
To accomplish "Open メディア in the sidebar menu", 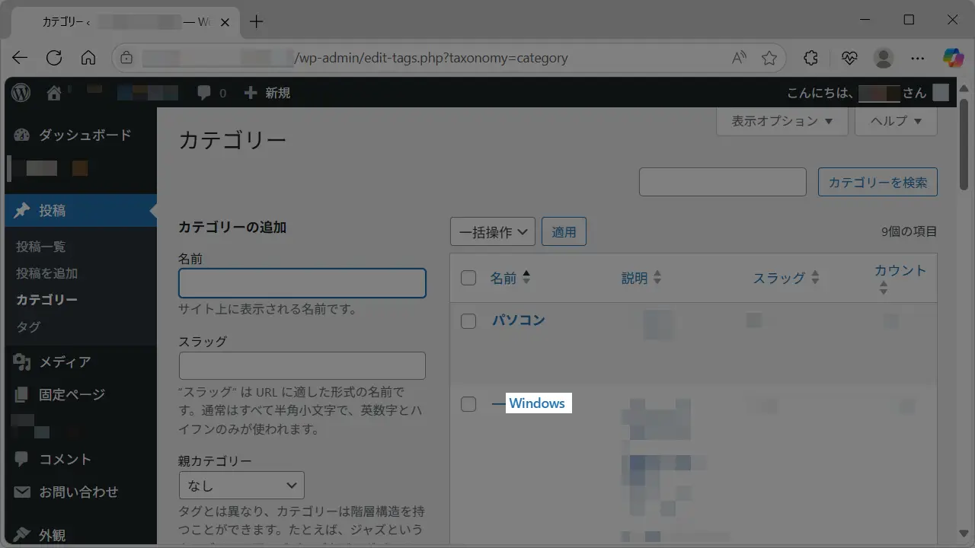I will 65,362.
